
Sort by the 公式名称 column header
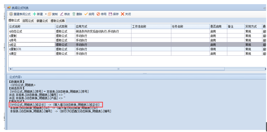point(32,26)
